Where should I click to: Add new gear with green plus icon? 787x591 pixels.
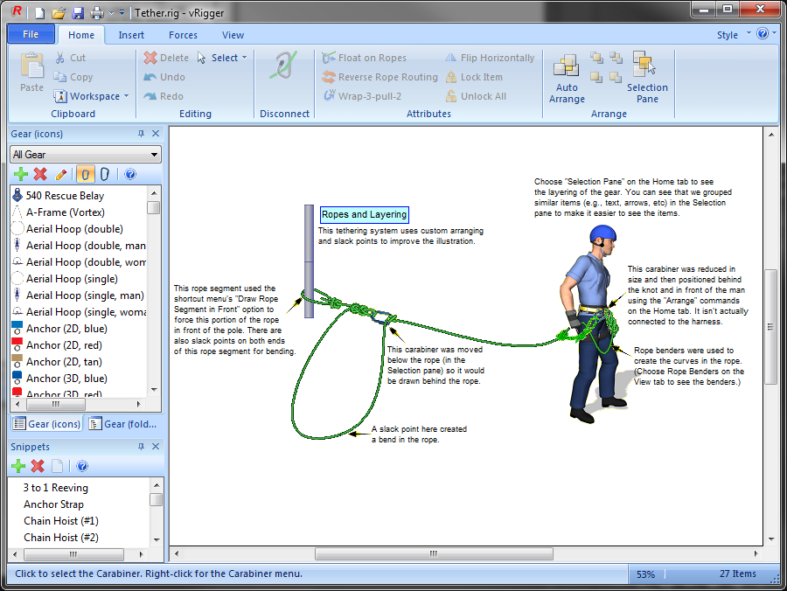coord(19,175)
